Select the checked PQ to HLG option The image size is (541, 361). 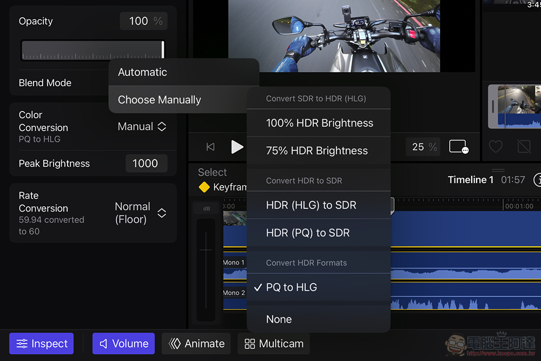[x=319, y=287]
